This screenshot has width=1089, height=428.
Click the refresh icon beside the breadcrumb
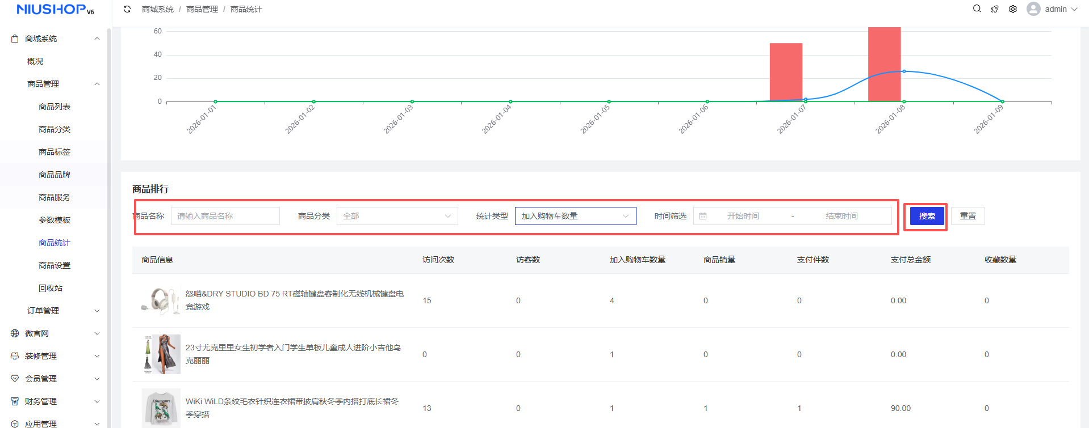click(127, 9)
